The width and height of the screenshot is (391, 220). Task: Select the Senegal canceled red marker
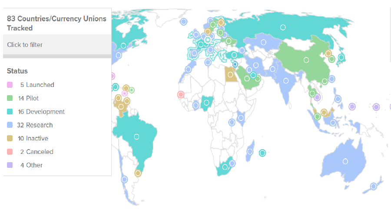tap(181, 94)
